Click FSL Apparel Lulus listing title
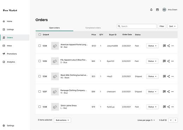Image resolution: width=183 pixels, height=130 pixels. point(74,60)
